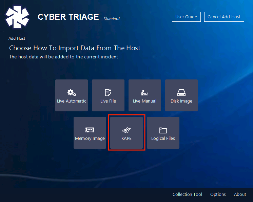Pick the Live Manual person-at-laptop tile
This screenshot has height=202, width=253.
pyautogui.click(x=145, y=95)
